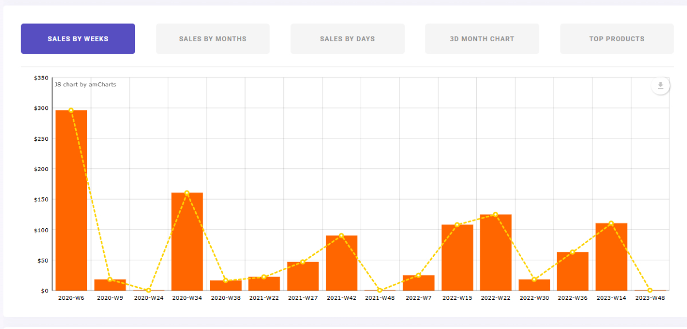Click the 2022-W36 orange bar

tap(572, 271)
